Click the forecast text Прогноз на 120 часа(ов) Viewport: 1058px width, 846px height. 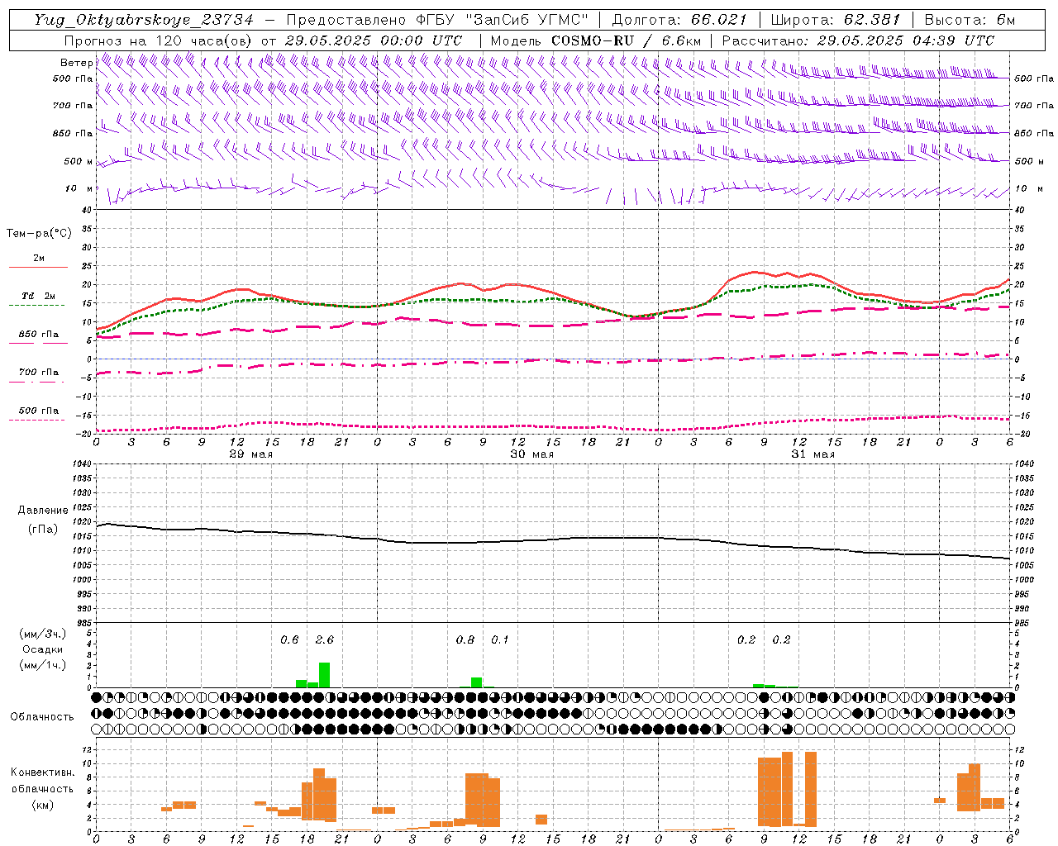click(159, 40)
